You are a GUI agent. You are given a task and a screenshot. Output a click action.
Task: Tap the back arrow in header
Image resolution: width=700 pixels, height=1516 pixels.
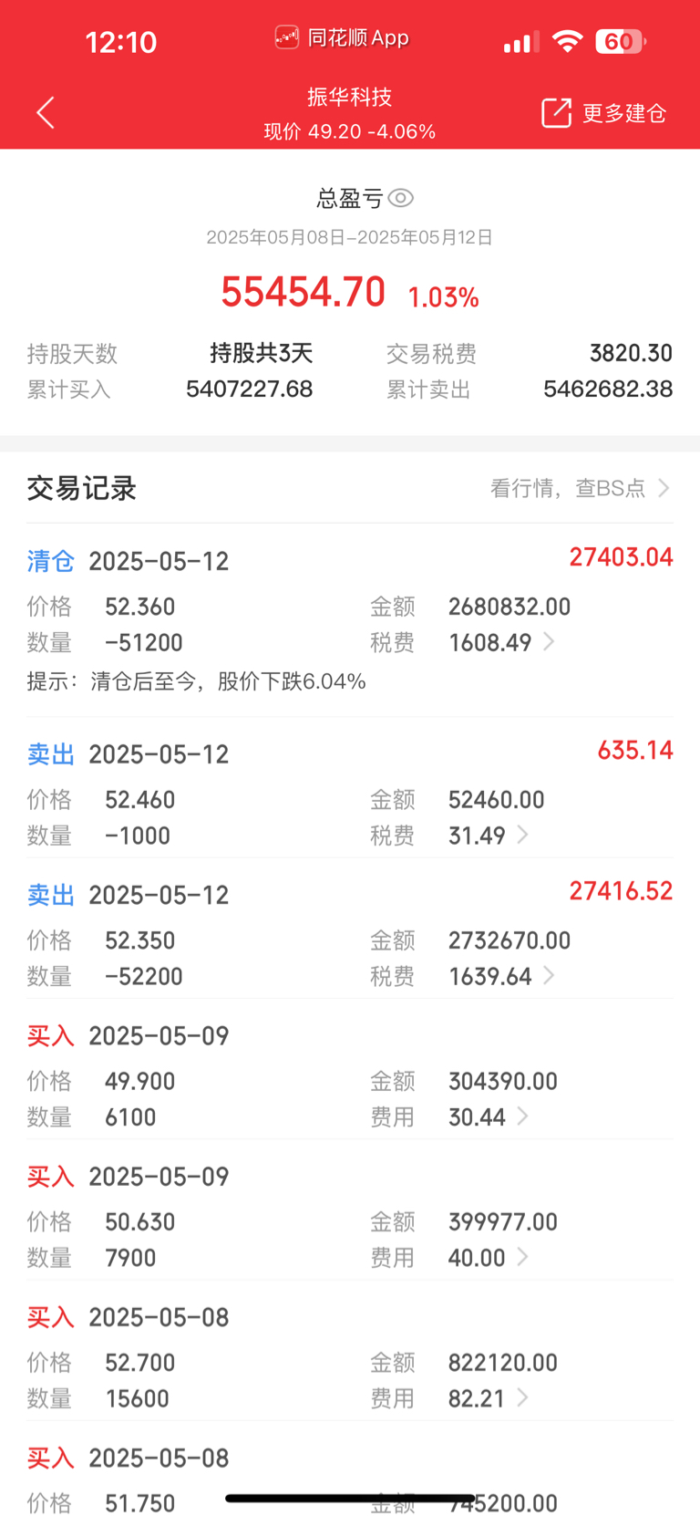46,113
